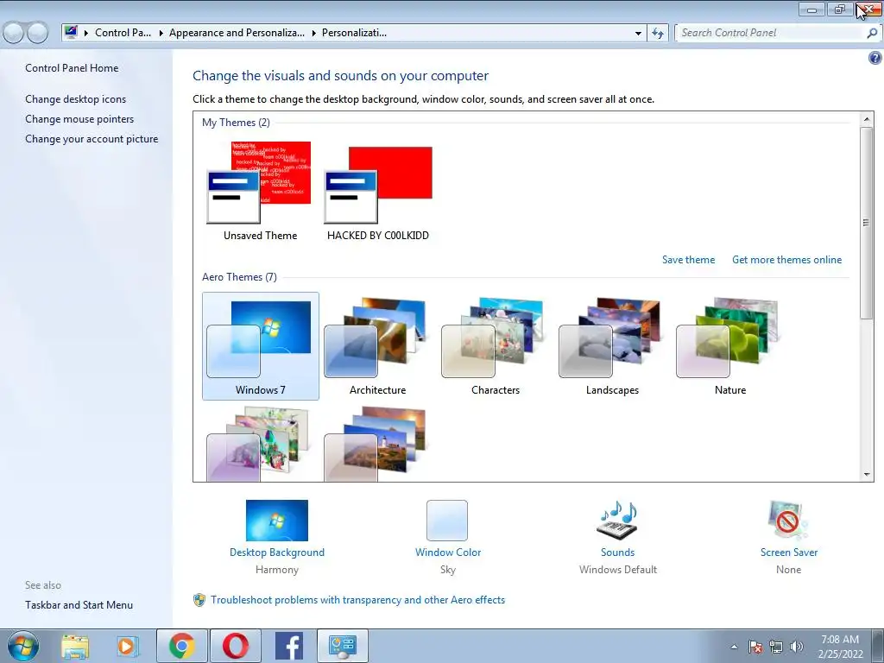The image size is (884, 663).
Task: Expand arrow after Control Panel breadcrumb
Action: click(x=161, y=34)
